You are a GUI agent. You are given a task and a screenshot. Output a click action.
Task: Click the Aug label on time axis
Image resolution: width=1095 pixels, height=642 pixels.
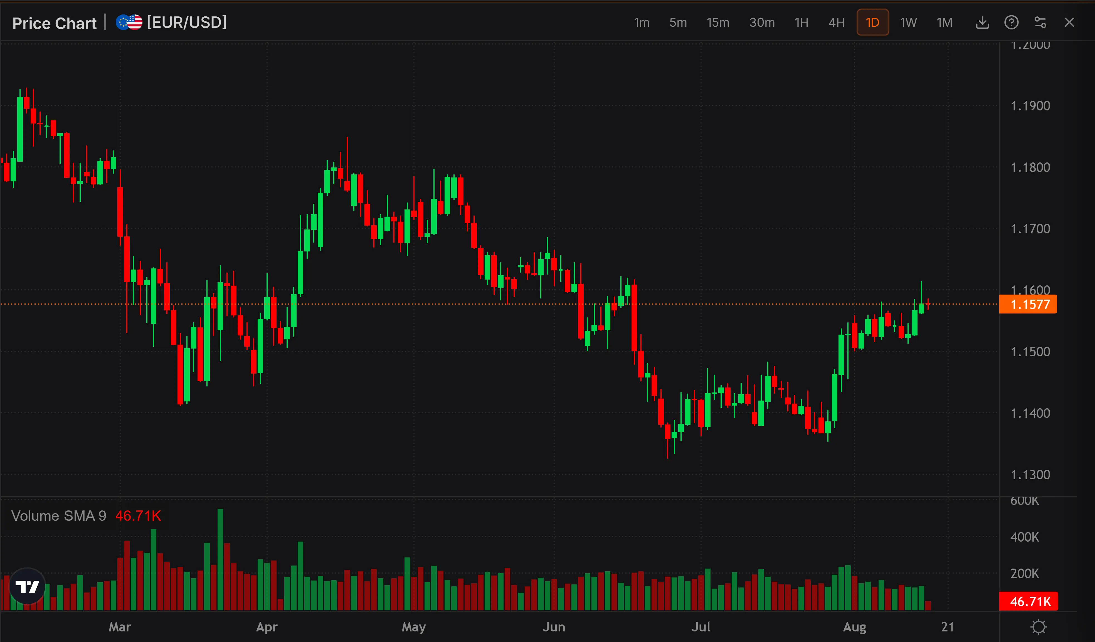pos(855,627)
